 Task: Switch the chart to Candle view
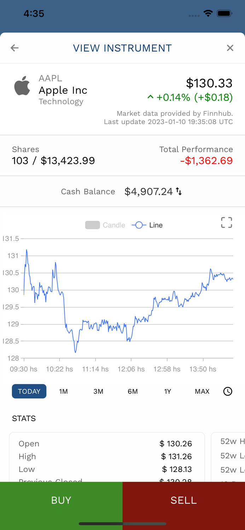tap(105, 225)
